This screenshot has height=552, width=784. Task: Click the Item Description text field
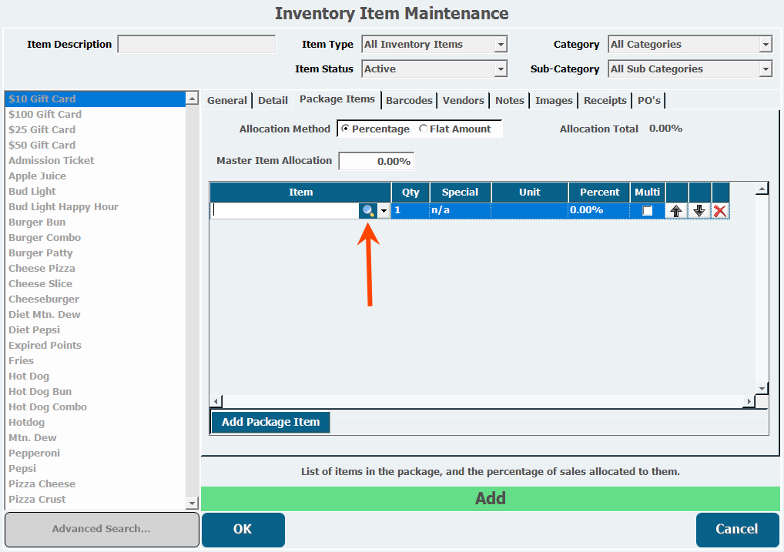(x=196, y=45)
